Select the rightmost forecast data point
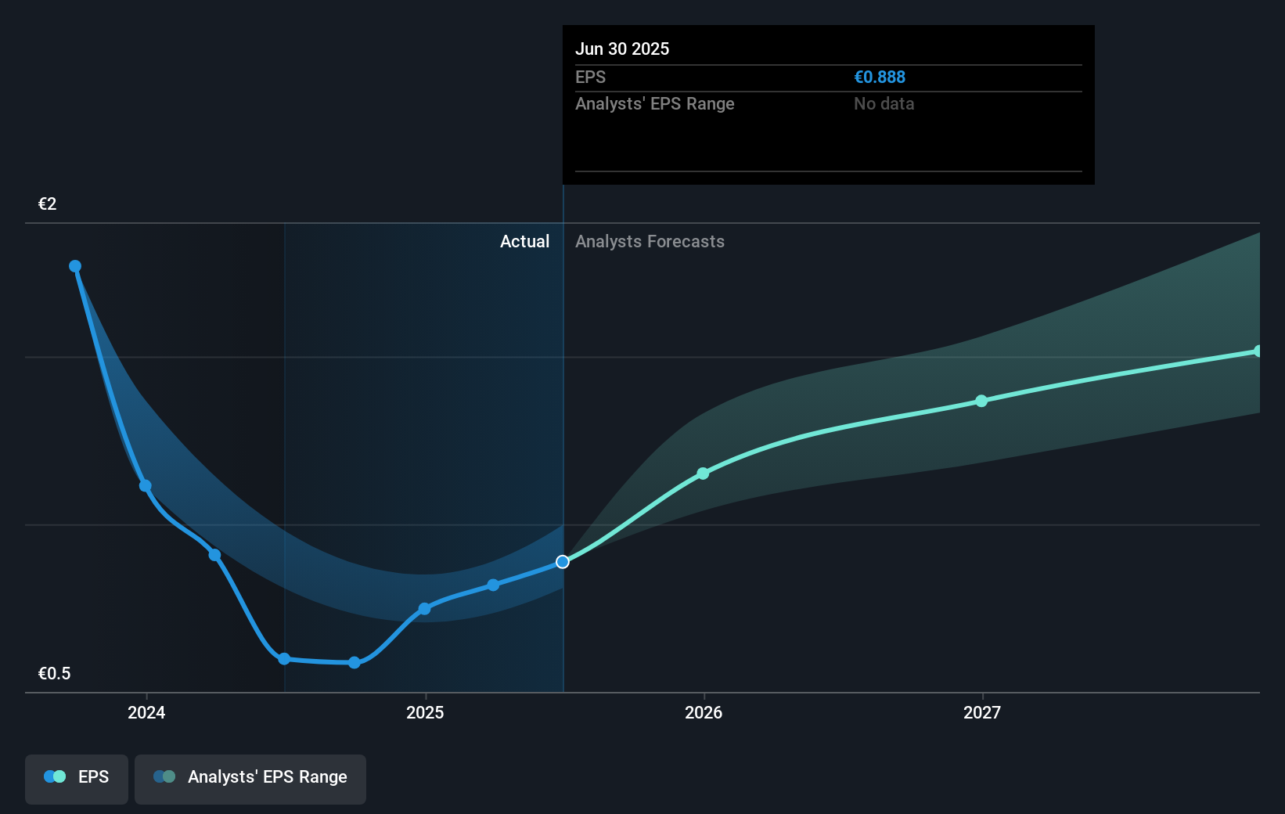This screenshot has width=1285, height=814. tap(1258, 351)
